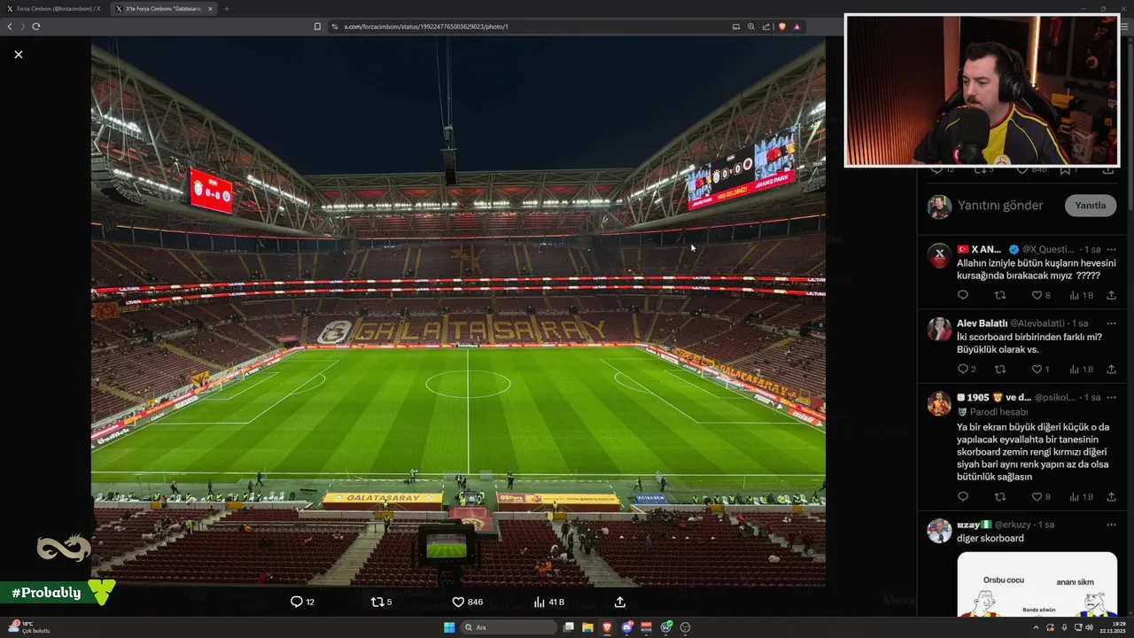Repost the X AN... comment
The height and width of the screenshot is (638, 1134).
[1000, 295]
